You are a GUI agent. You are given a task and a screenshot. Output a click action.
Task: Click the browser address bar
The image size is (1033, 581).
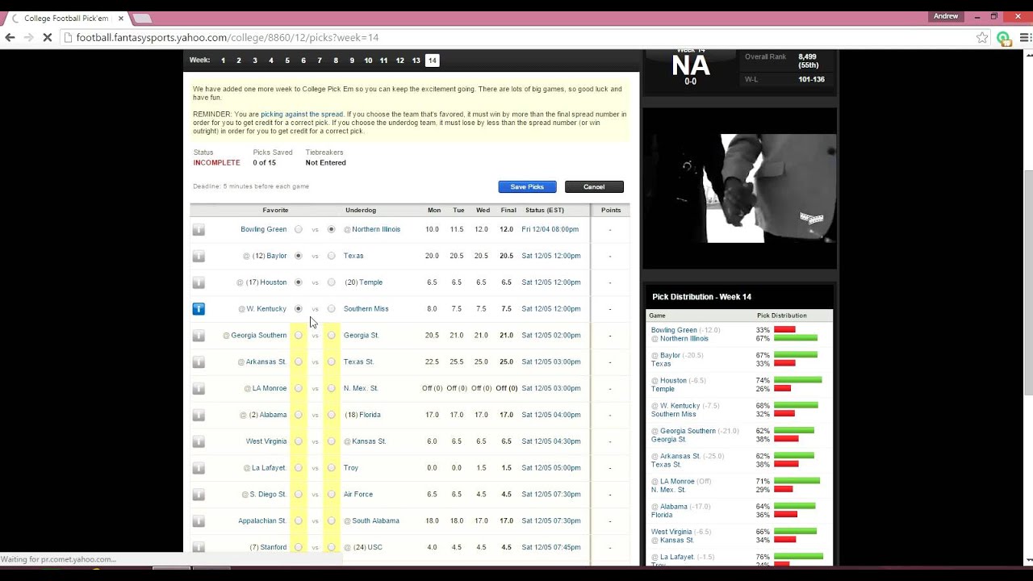[x=516, y=37]
